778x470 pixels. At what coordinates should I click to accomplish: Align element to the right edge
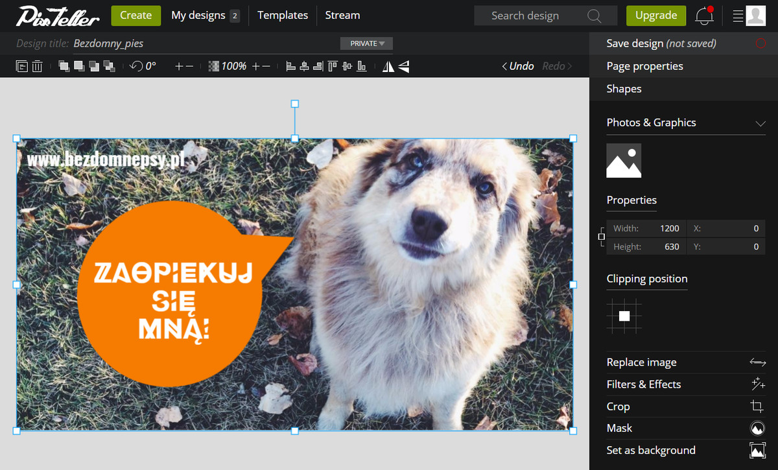click(x=318, y=66)
